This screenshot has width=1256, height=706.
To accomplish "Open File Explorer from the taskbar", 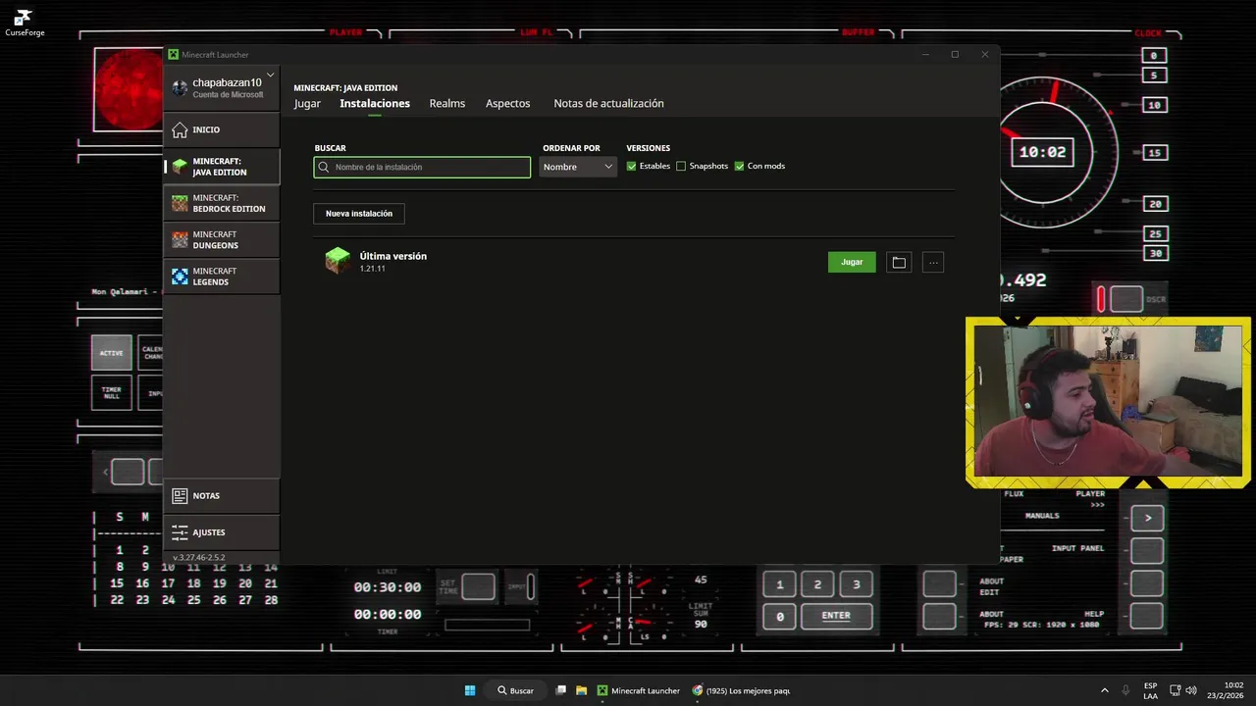I will tap(581, 690).
